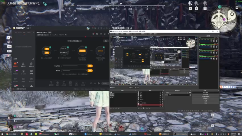The width and height of the screenshot is (242, 136).
Task: Copy the rtmp address with orange button
Action: point(90,66)
